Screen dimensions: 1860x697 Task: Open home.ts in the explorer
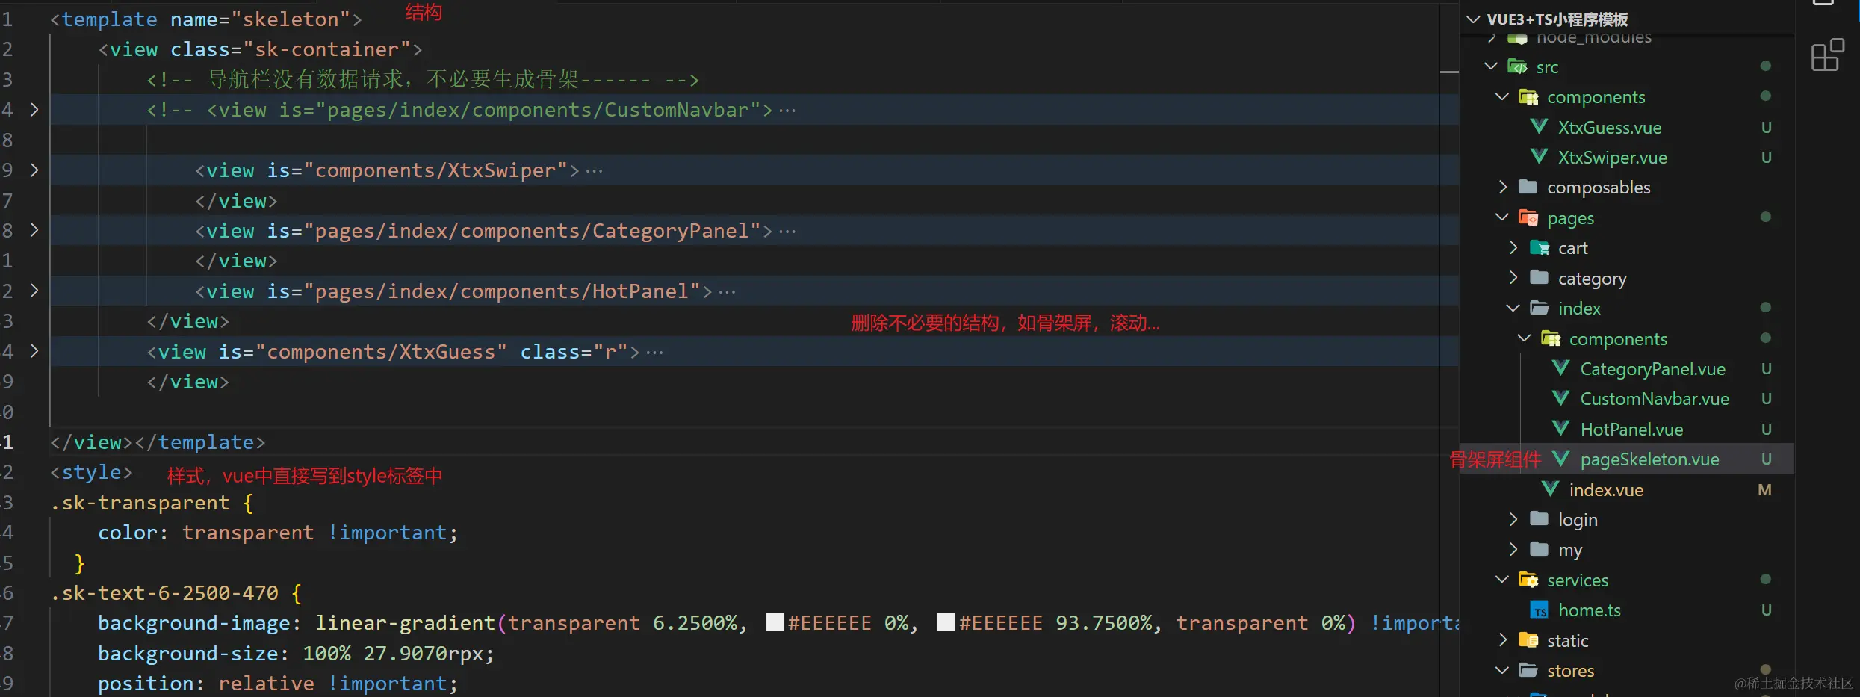[1589, 610]
